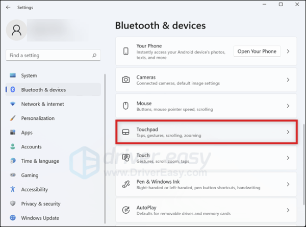
Task: Click the Touchpad icon
Action: 125,132
